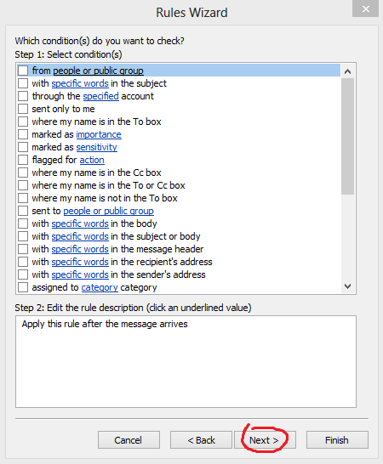The width and height of the screenshot is (383, 464).
Task: Check 'marked as importance' condition box
Action: point(23,134)
